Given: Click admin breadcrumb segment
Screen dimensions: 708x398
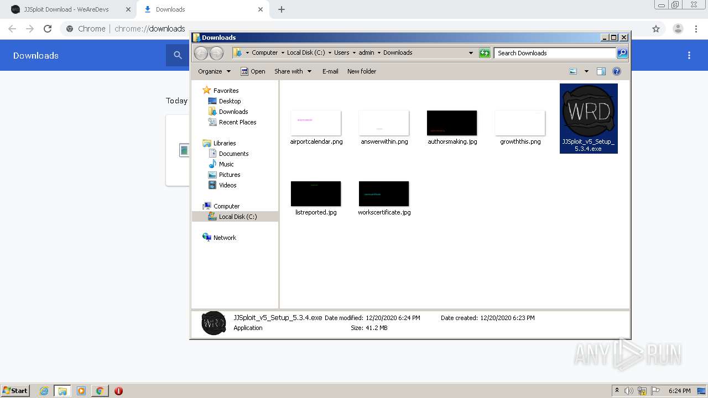Looking at the screenshot, I should (366, 53).
